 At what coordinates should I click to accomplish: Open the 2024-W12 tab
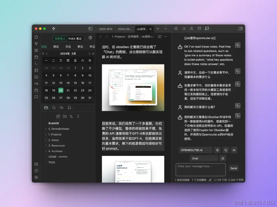(106, 29)
